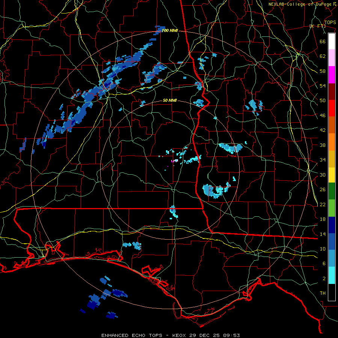
Task: Click the white swatch in the tops legend
Action: coord(332,41)
